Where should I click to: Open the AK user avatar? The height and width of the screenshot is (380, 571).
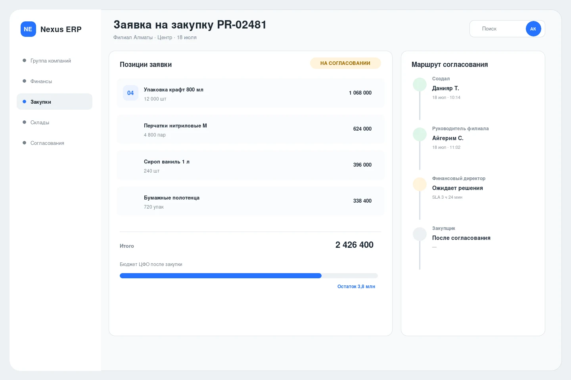pyautogui.click(x=533, y=29)
